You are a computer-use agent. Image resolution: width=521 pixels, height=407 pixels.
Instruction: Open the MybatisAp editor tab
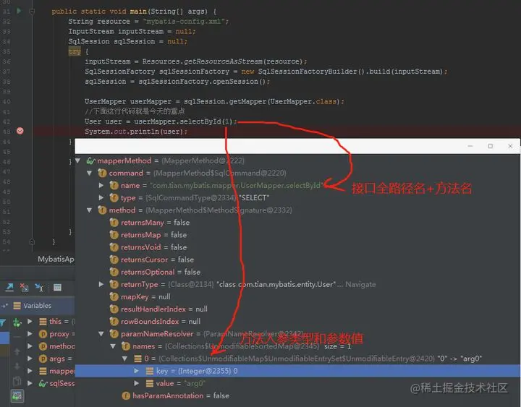pyautogui.click(x=56, y=259)
